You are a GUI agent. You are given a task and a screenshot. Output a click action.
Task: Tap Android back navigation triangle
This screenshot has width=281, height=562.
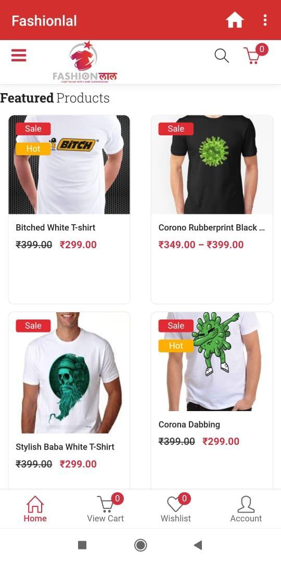(x=198, y=545)
